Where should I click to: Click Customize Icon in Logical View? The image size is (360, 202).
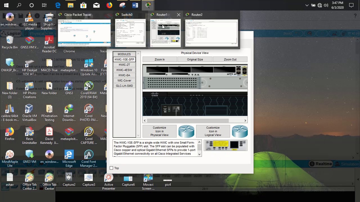pos(213,131)
